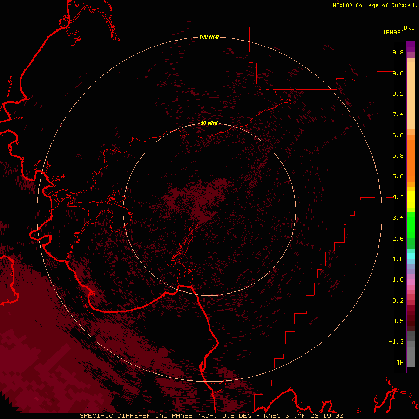The width and height of the screenshot is (419, 419).
Task: Click the 9.8 value on the color scale
Action: tap(398, 52)
